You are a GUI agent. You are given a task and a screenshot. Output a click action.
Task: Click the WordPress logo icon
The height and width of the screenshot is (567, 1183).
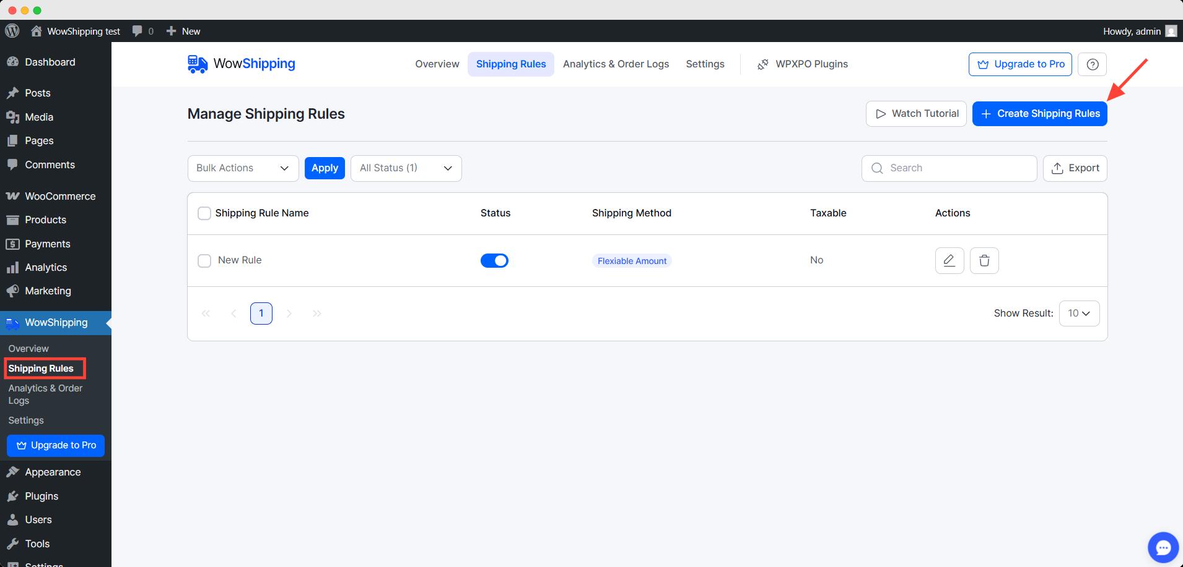tap(12, 31)
